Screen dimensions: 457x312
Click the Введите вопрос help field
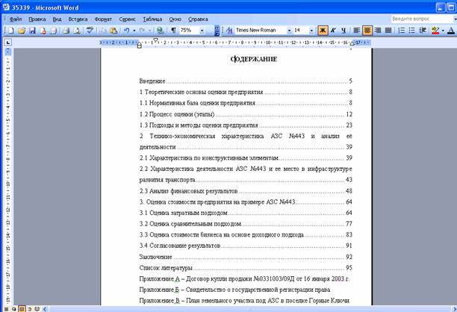[x=423, y=19]
